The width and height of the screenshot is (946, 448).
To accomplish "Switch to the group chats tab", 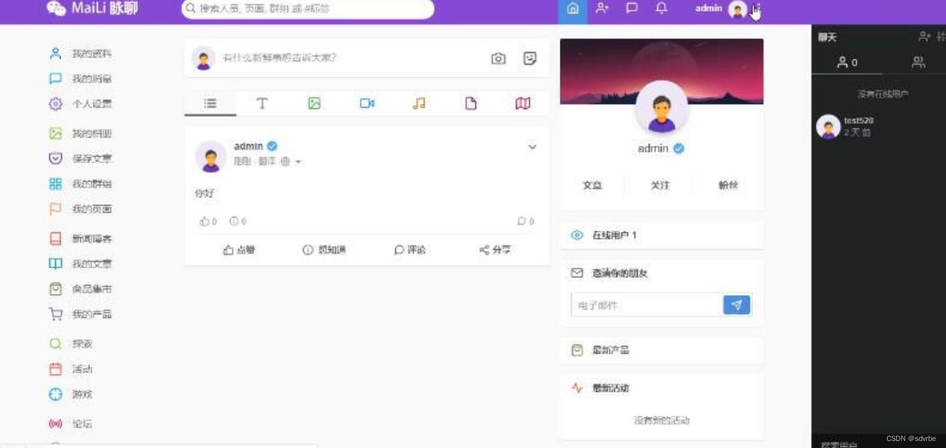I will pyautogui.click(x=917, y=62).
